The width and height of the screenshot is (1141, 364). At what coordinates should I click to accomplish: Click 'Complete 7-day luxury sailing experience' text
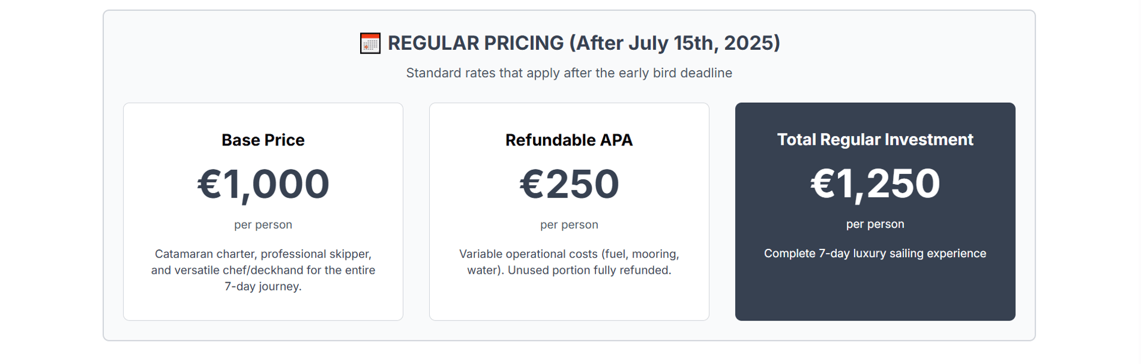coord(875,253)
